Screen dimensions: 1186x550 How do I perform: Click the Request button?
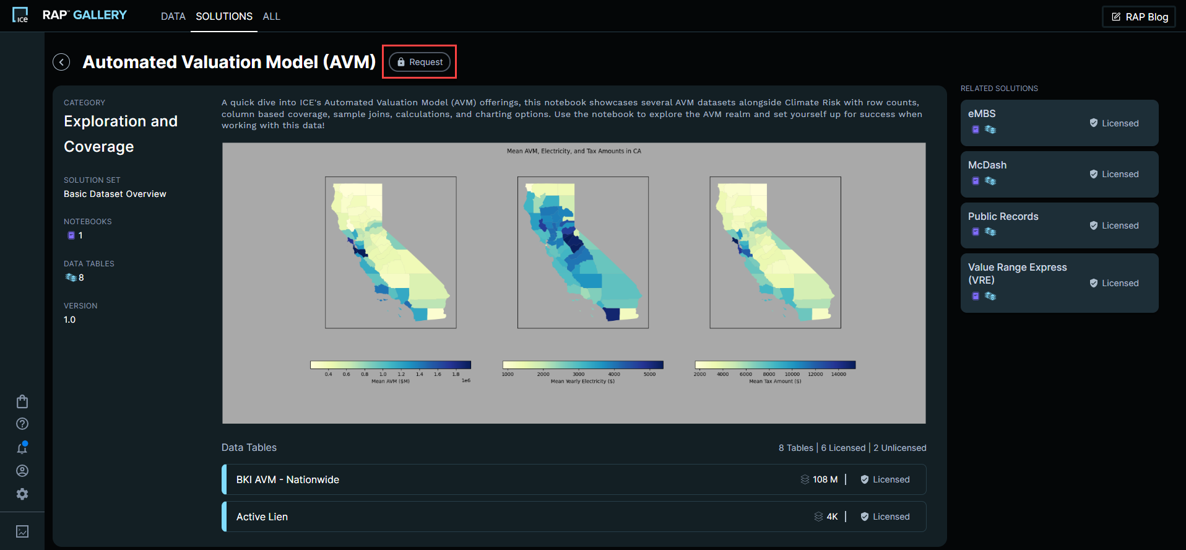pyautogui.click(x=420, y=62)
